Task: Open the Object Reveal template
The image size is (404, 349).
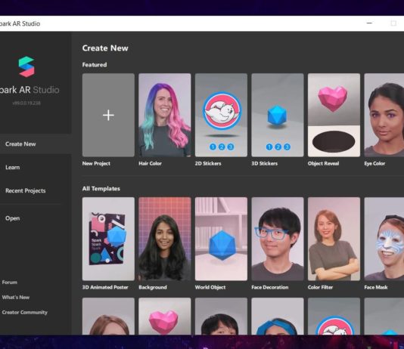Action: (x=334, y=115)
